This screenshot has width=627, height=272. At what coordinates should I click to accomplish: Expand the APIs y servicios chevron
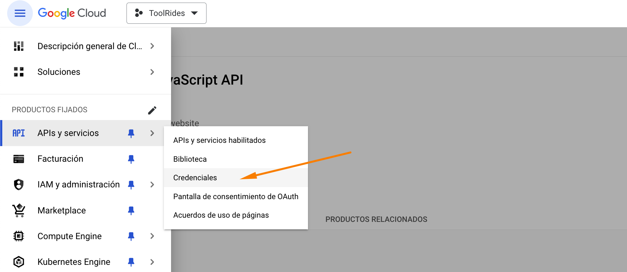point(152,133)
